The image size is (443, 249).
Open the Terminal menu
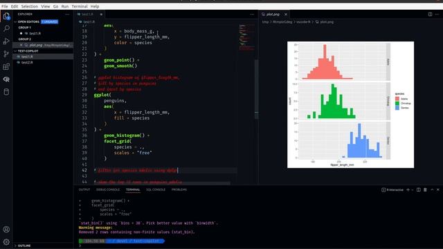pyautogui.click(x=80, y=6)
